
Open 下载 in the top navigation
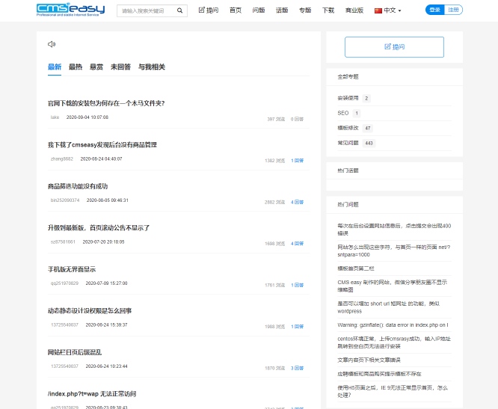tap(328, 11)
